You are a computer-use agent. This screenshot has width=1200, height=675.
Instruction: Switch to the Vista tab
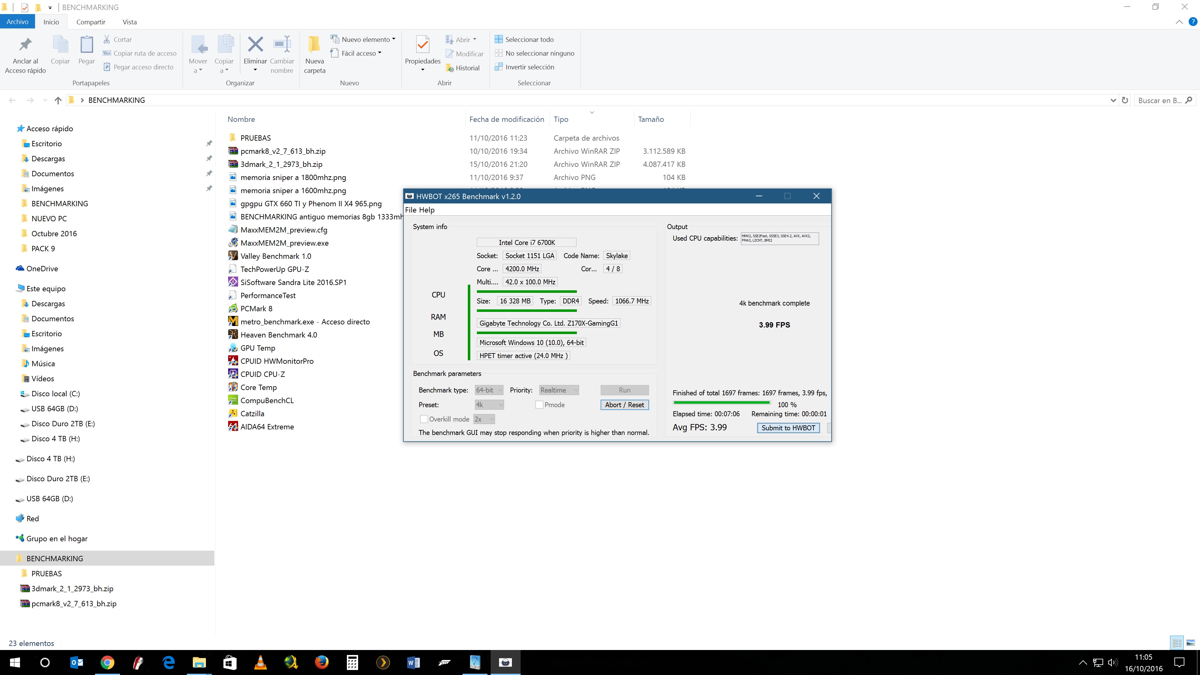coord(129,22)
